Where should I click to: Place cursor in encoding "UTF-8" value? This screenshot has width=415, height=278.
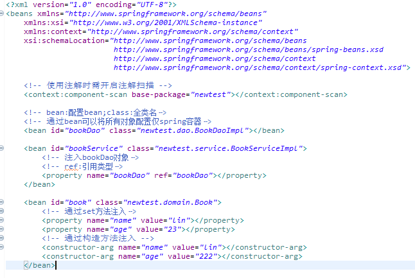(136, 4)
